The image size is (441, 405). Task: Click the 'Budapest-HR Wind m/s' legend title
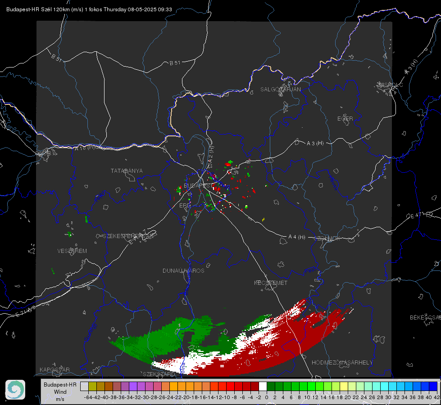click(60, 391)
